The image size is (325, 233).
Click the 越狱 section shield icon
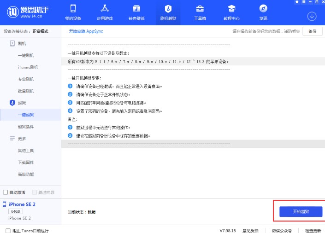(x=12, y=103)
